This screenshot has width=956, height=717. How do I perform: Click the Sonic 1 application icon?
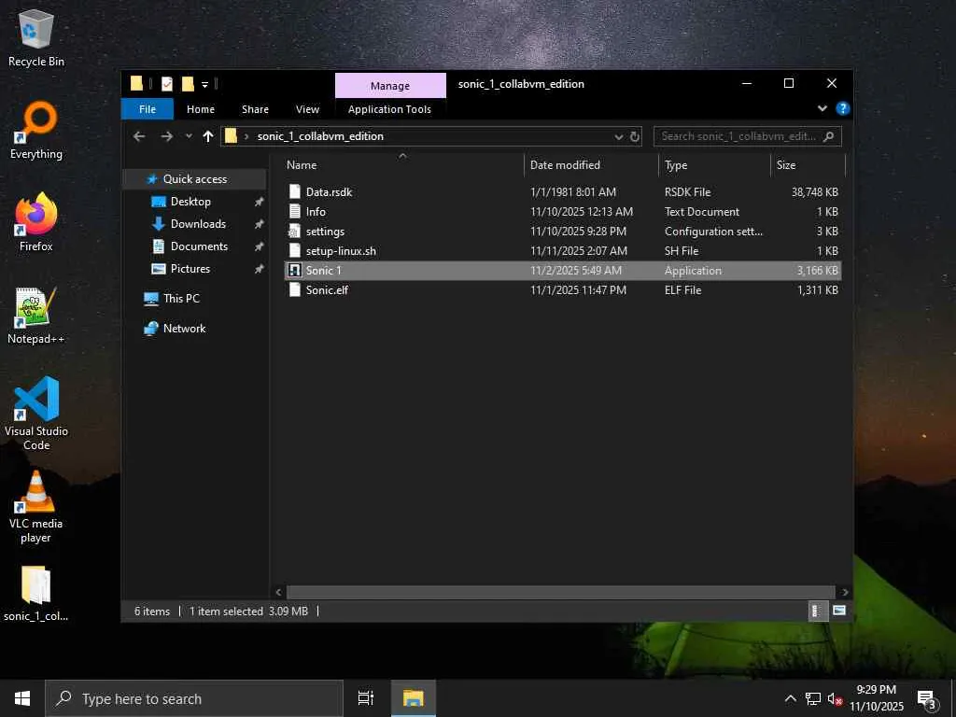coord(294,270)
